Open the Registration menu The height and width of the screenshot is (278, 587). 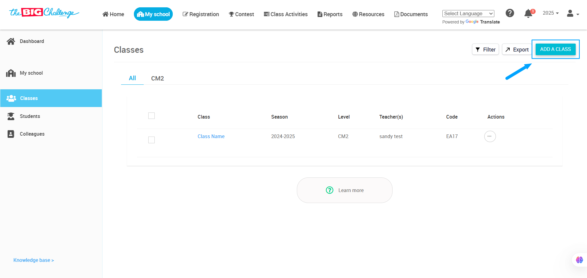(x=201, y=14)
